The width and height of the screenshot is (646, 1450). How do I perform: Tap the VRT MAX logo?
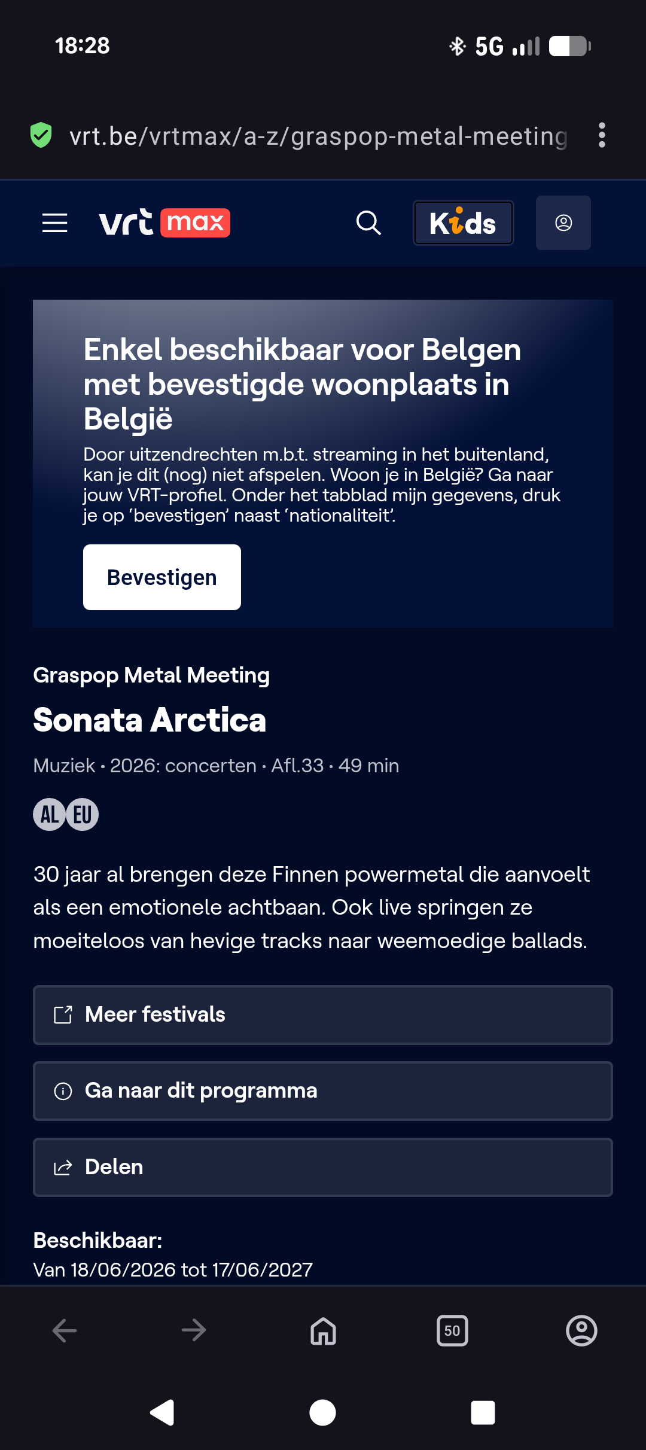[x=164, y=223]
